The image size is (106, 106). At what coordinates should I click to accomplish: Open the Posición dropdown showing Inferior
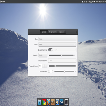(x=58, y=45)
